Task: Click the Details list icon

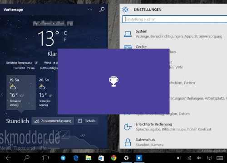Action: [80, 121]
